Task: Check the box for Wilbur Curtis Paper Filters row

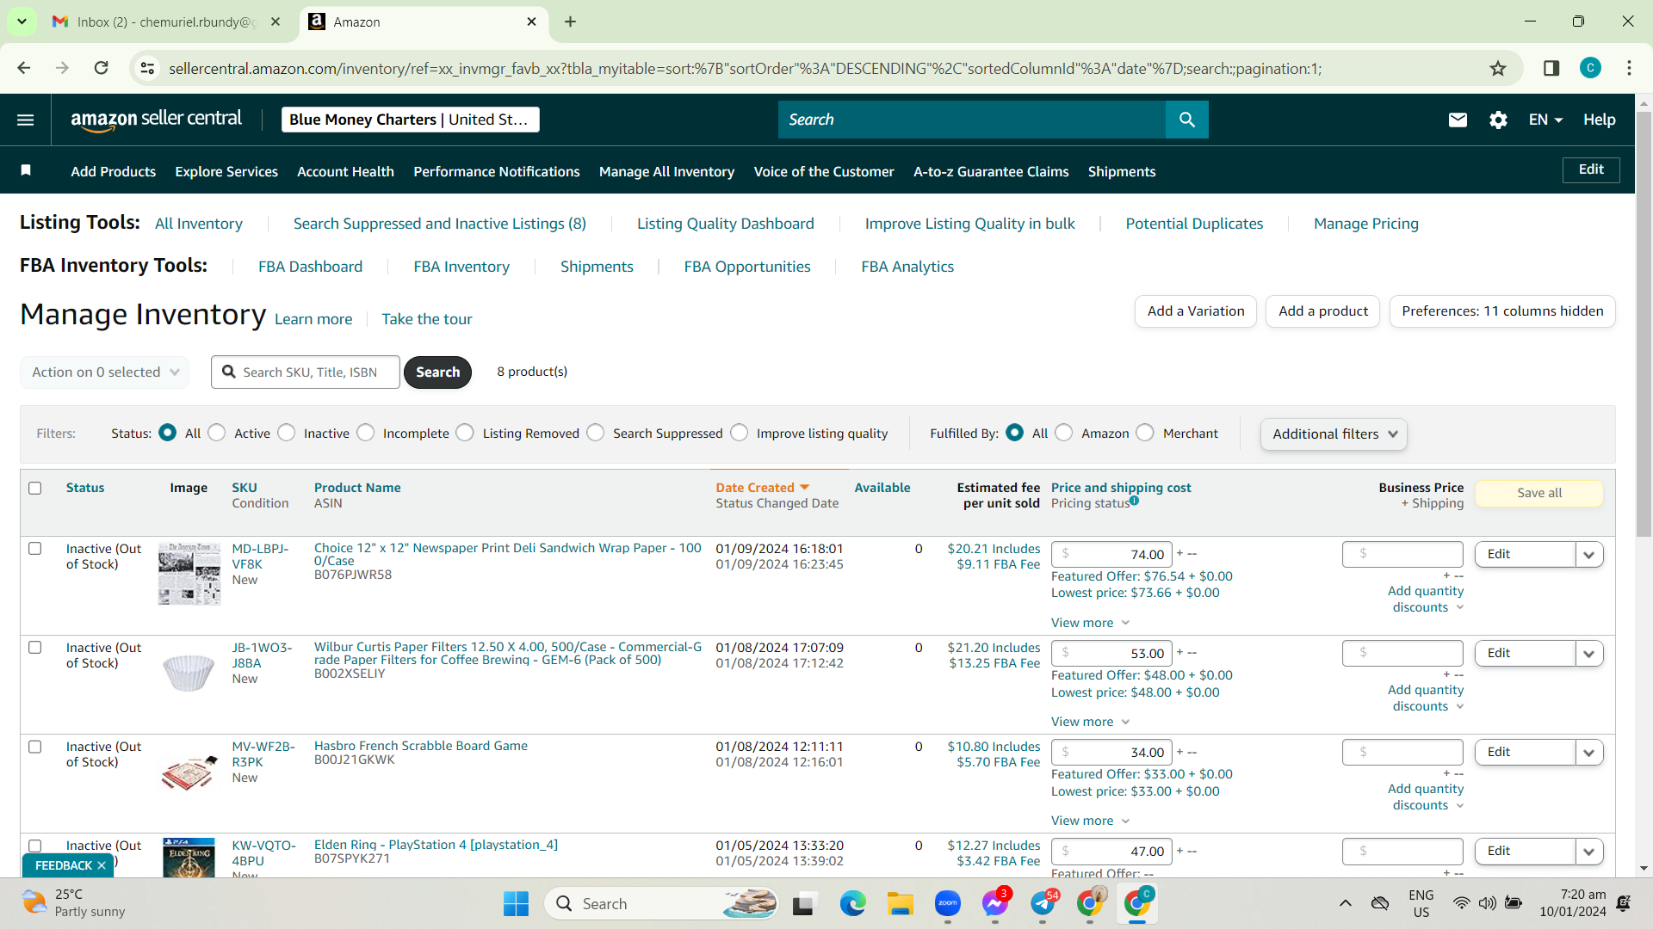Action: 35,648
